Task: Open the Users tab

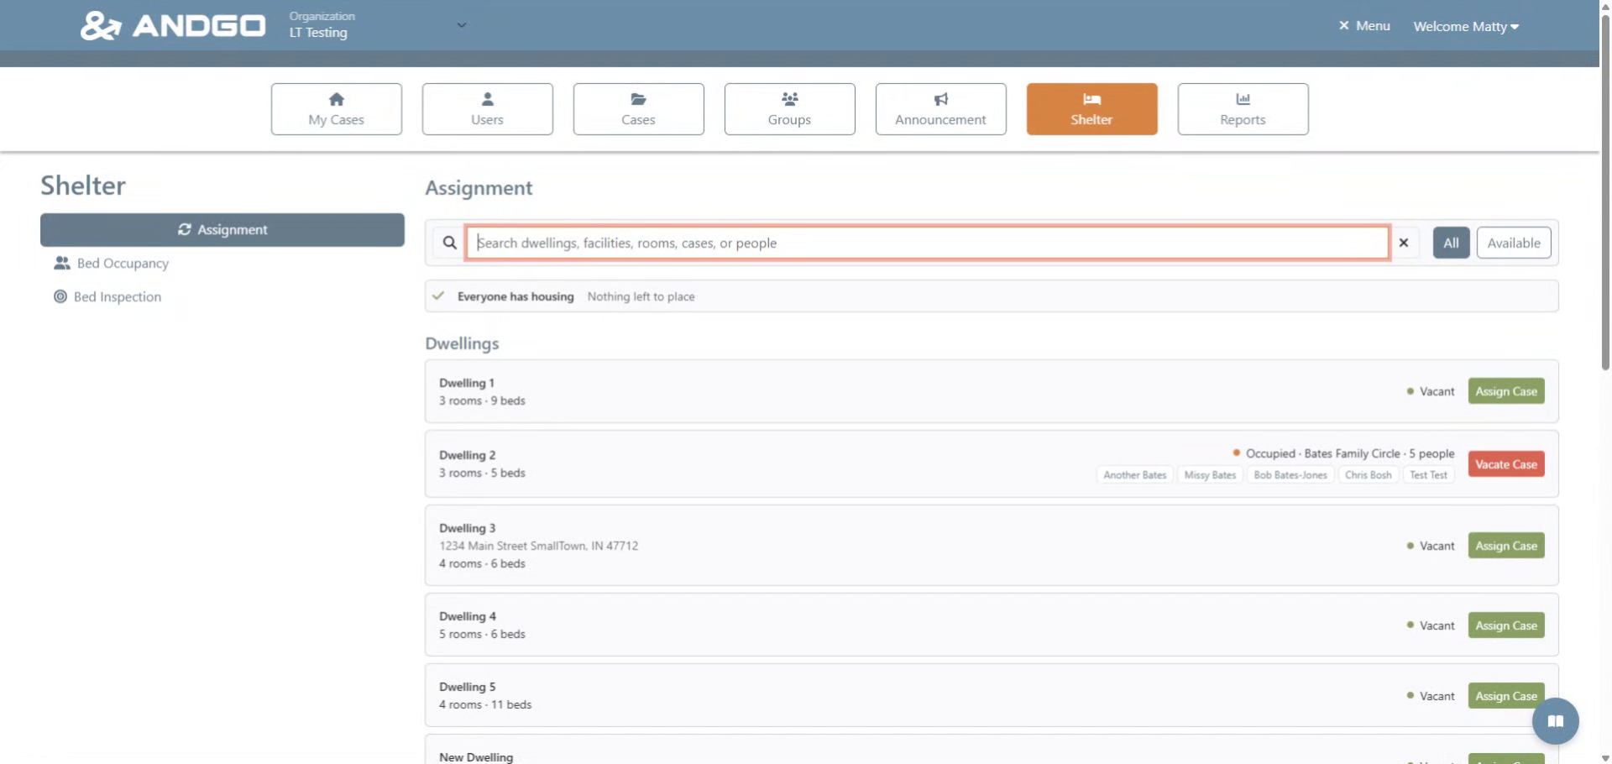Action: click(x=488, y=109)
